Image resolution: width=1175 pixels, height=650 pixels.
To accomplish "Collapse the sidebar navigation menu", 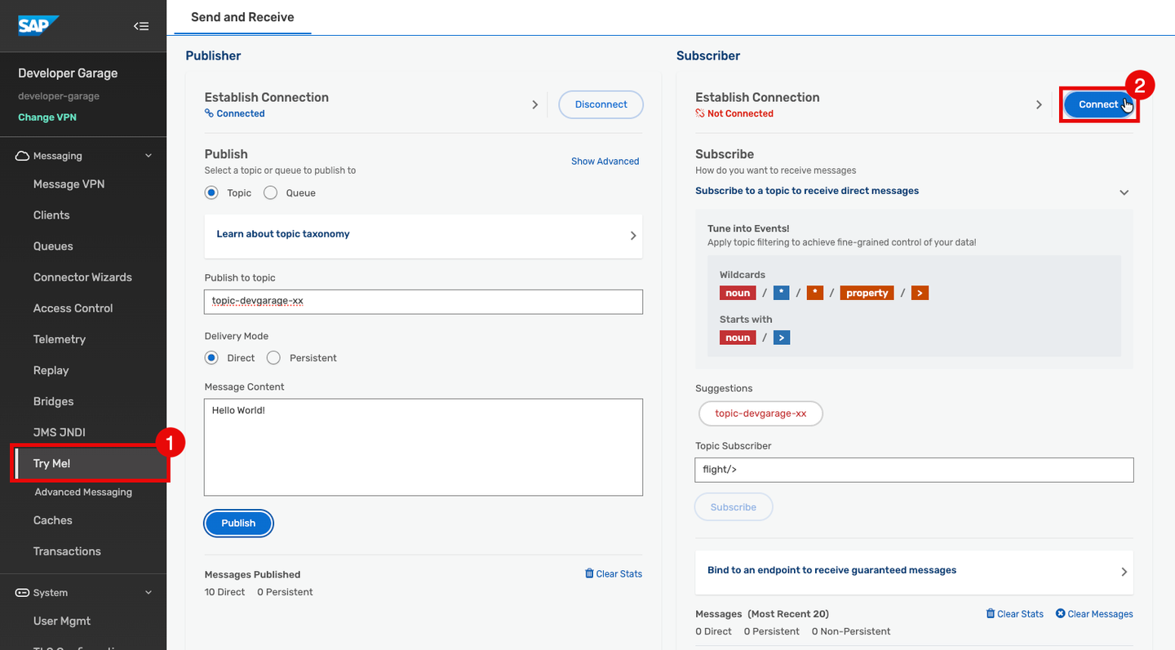I will pos(141,26).
